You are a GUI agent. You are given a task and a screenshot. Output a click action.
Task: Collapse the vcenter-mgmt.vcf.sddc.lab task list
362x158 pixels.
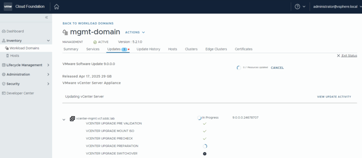click(x=64, y=119)
